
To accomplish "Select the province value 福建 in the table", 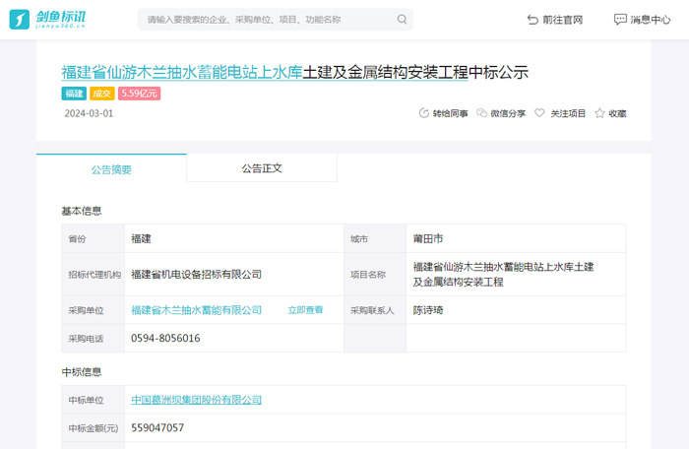I will [141, 239].
